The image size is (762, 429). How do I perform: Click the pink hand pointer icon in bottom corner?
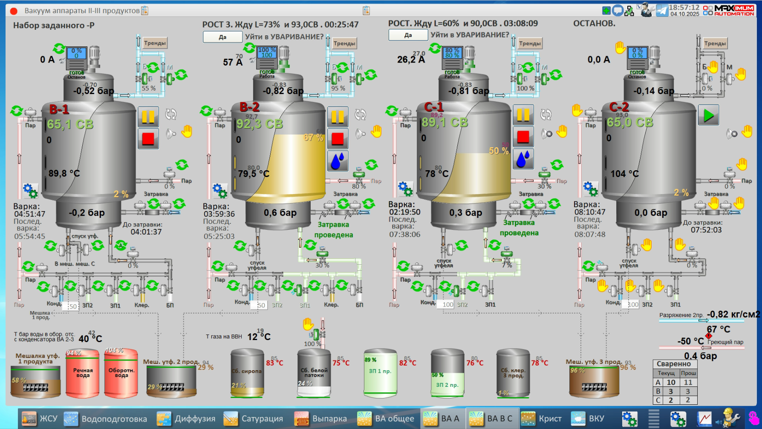753,418
